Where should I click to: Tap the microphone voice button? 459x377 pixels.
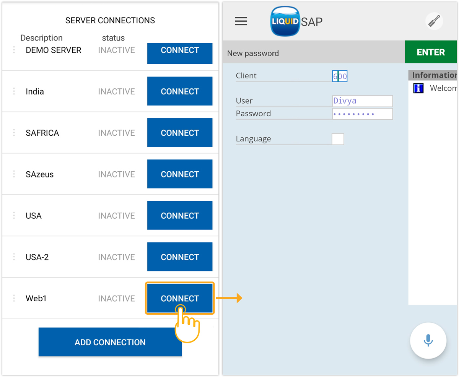coord(428,341)
